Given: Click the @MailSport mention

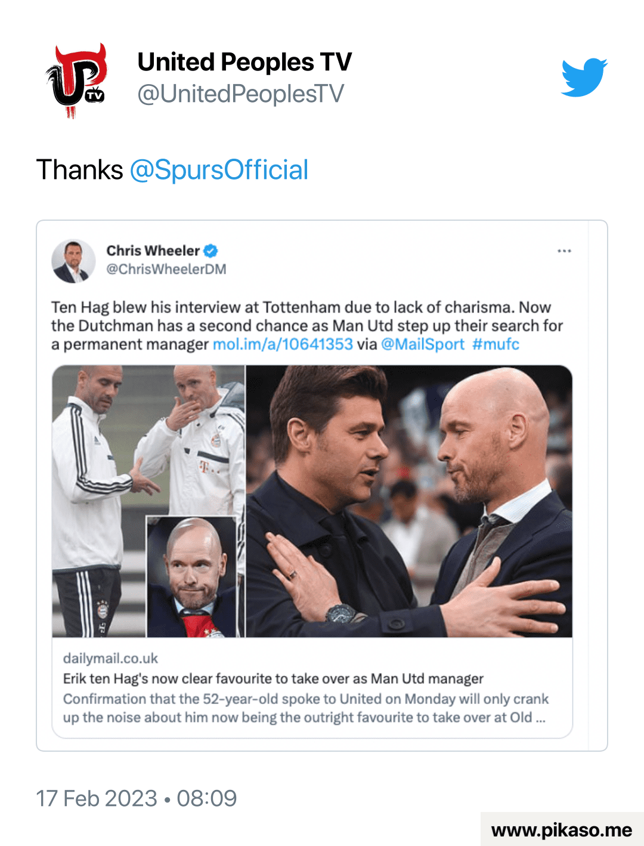Looking at the screenshot, I should pos(422,344).
